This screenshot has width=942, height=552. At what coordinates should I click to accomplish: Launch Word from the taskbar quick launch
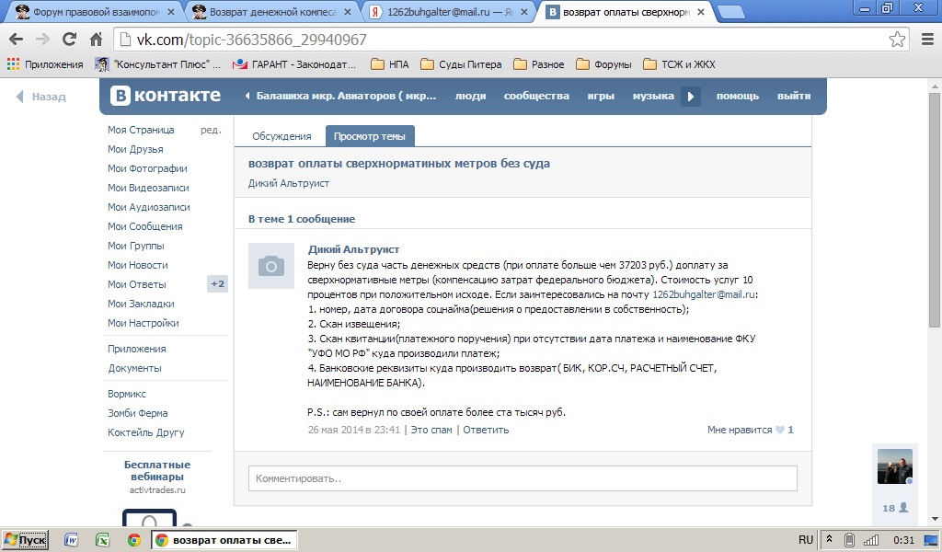71,540
